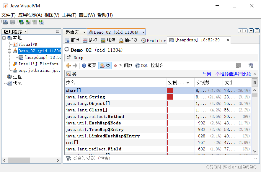
Task: Click the forward navigation arrow
Action: [x=75, y=66]
